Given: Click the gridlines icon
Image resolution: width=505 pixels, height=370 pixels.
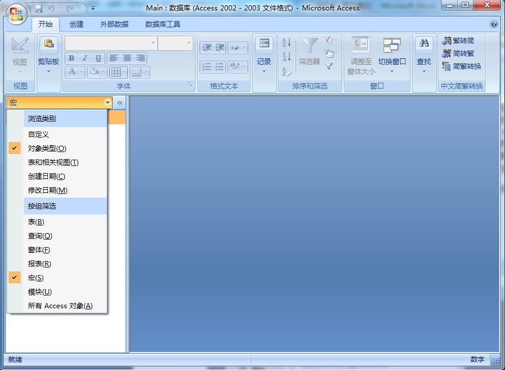Looking at the screenshot, I should click(x=116, y=72).
